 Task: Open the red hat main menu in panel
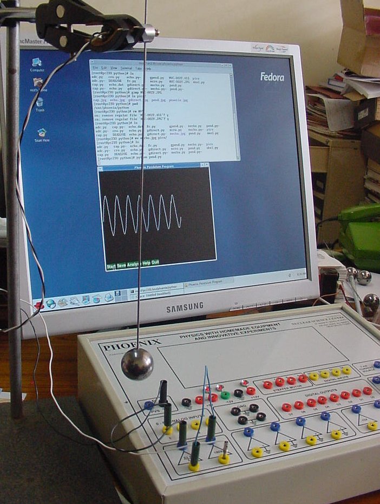click(x=38, y=305)
